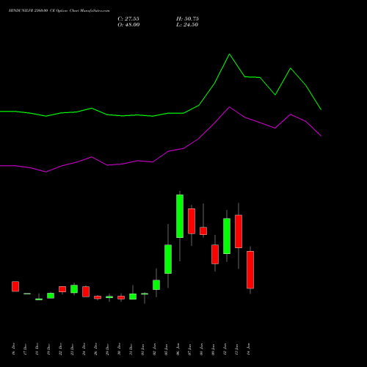Click the low value "L: 24.50"

coord(187,25)
